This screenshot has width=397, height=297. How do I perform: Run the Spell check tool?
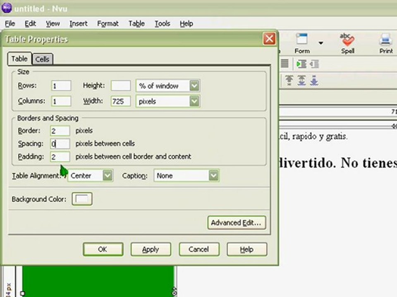tap(347, 43)
